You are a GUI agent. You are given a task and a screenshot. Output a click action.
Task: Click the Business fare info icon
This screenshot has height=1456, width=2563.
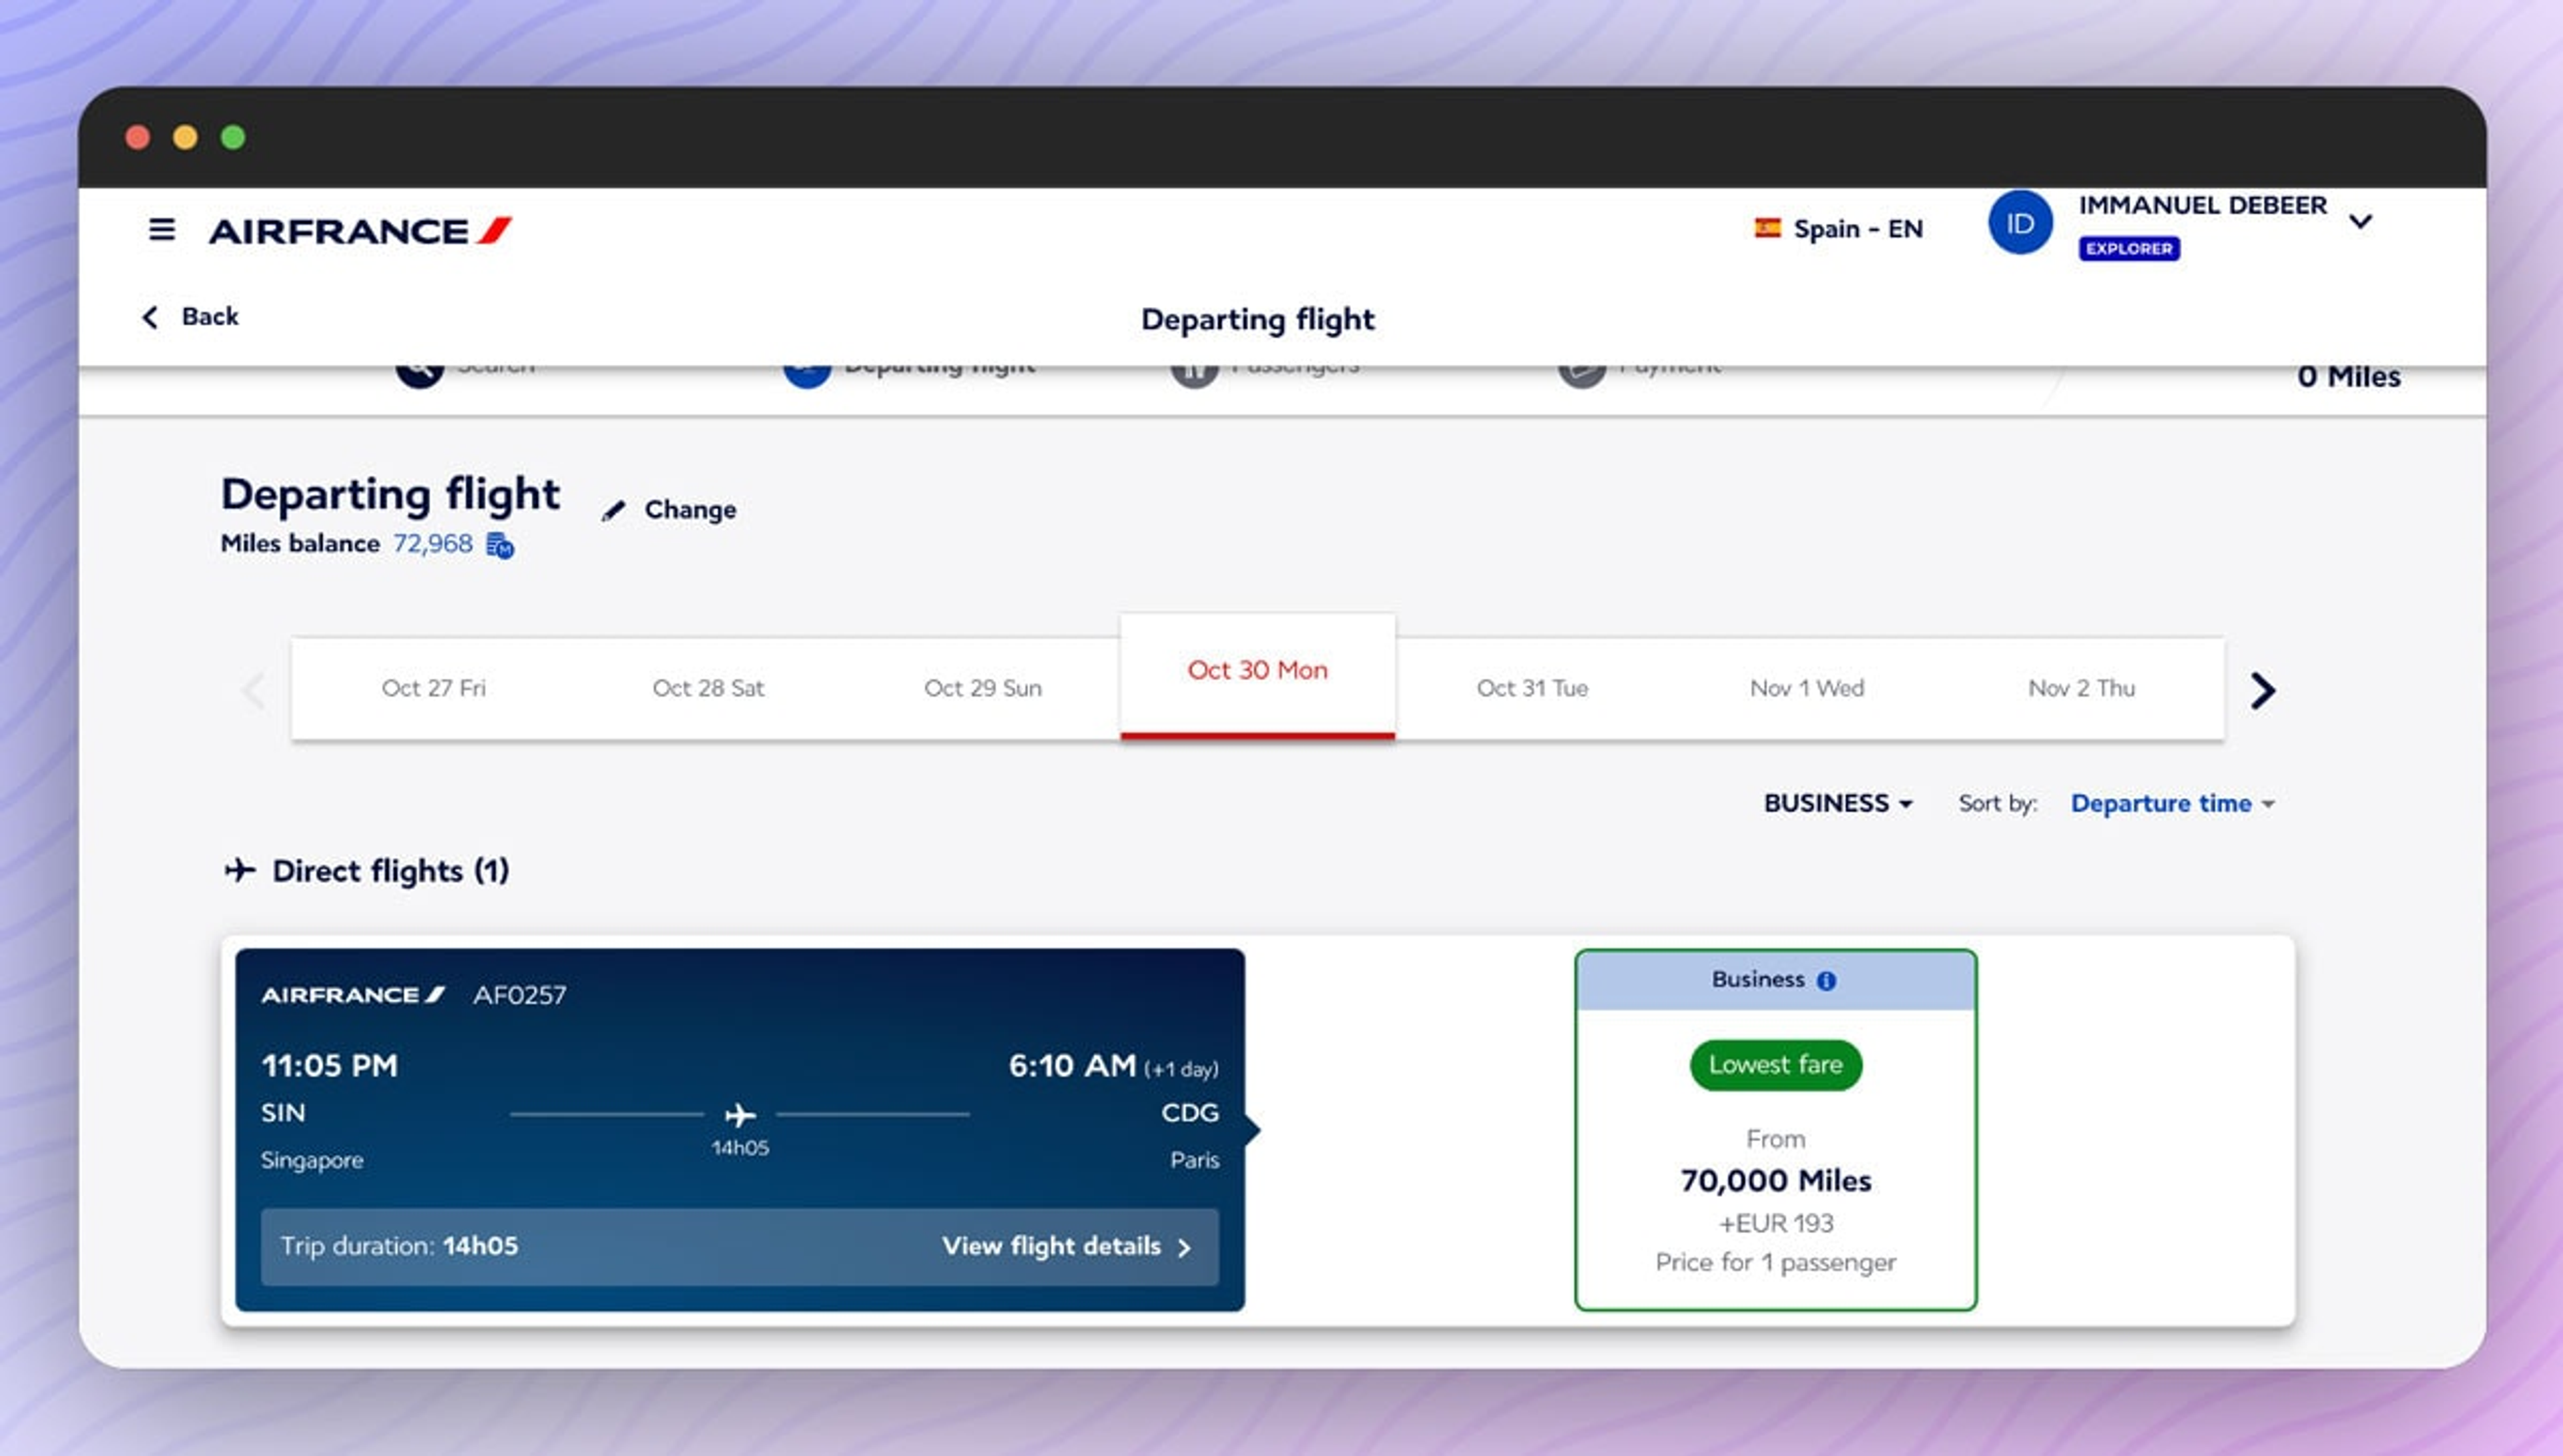[1826, 981]
